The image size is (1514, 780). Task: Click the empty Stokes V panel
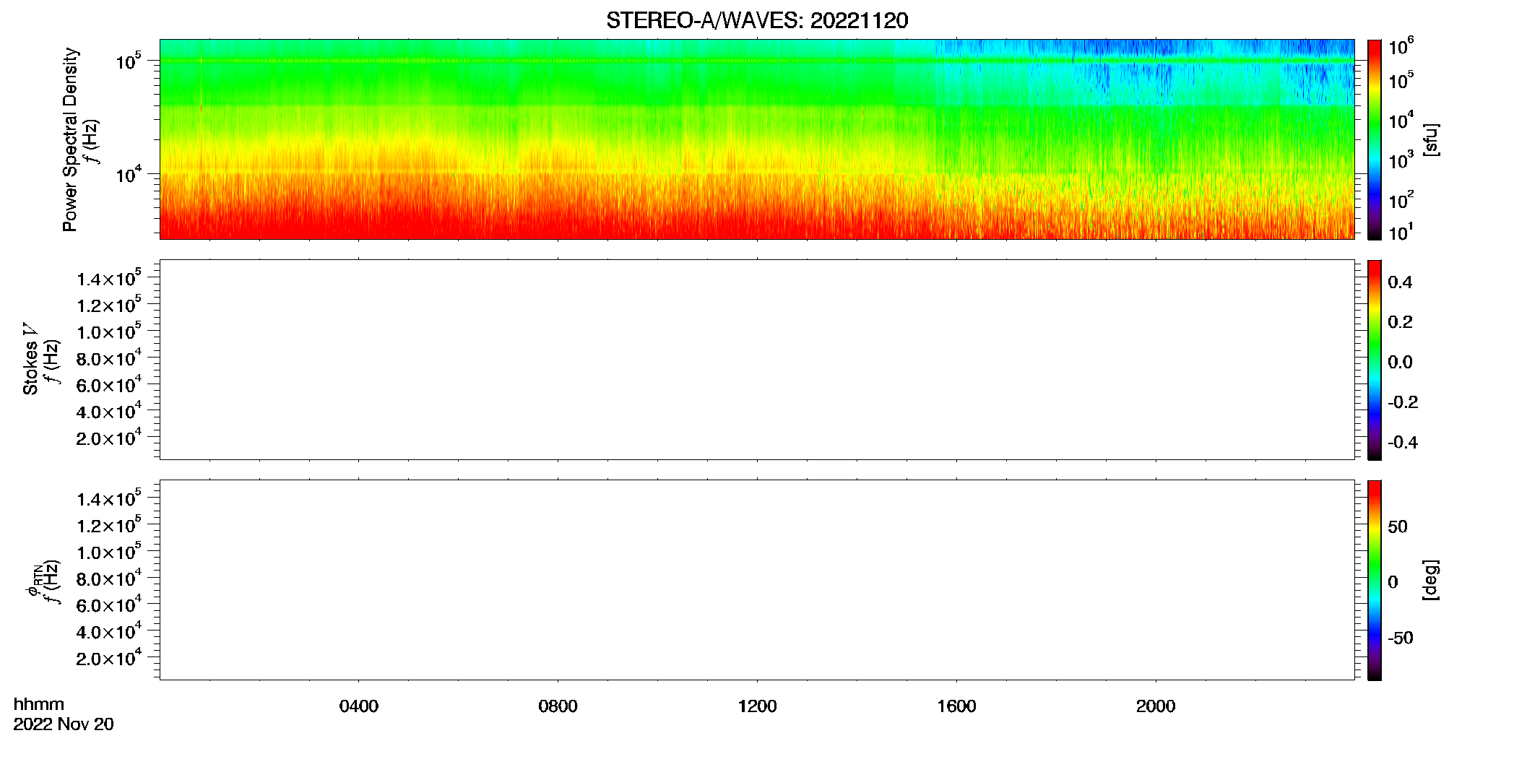coord(757,360)
